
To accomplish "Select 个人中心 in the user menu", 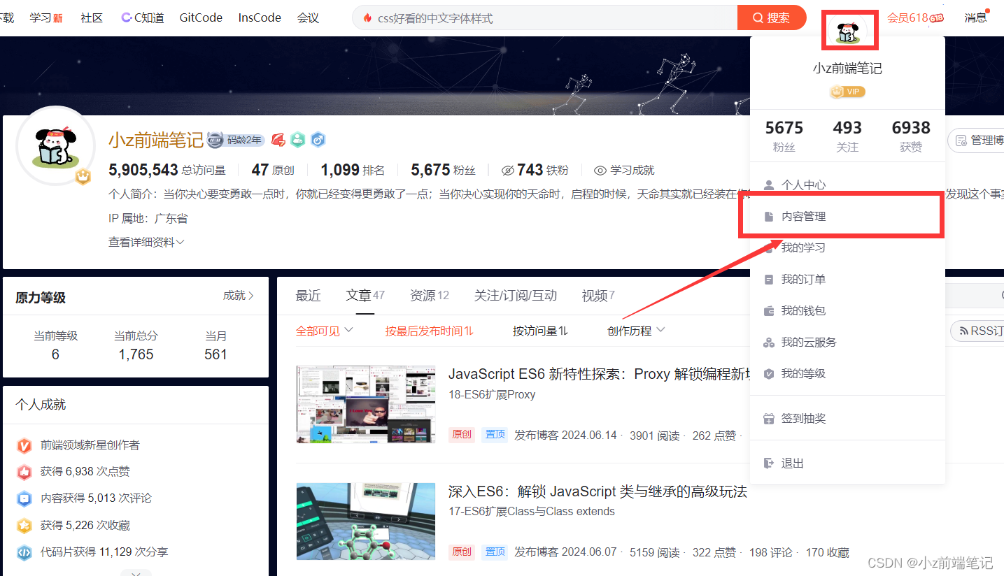I will tap(847, 185).
